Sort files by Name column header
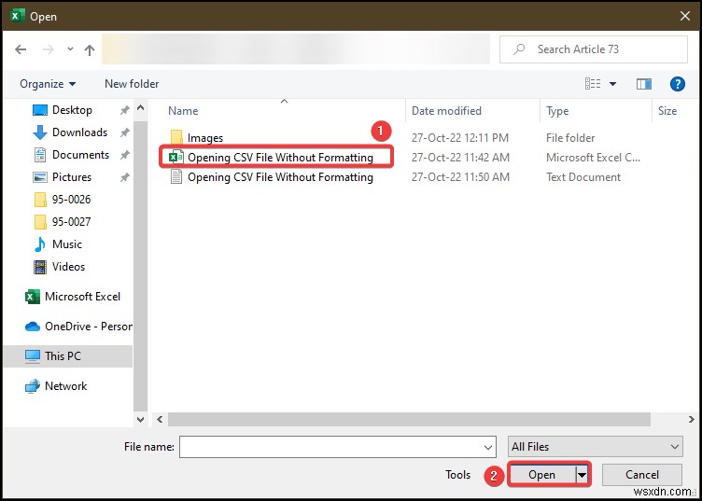This screenshot has height=501, width=702. click(183, 111)
